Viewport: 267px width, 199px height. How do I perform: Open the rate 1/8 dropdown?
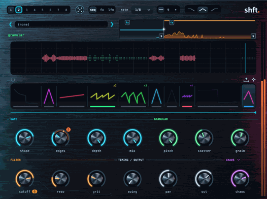click(142, 10)
